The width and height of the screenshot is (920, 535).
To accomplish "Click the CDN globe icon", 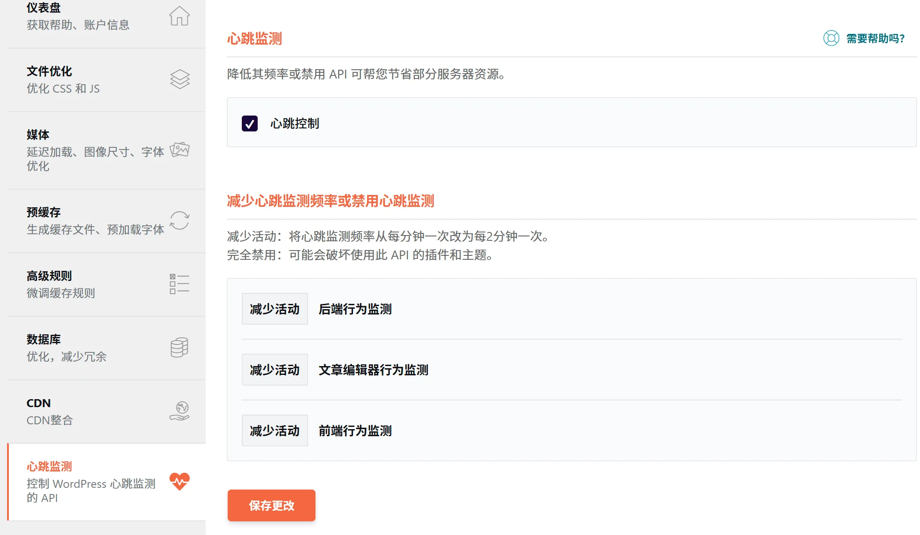I will pos(179,411).
